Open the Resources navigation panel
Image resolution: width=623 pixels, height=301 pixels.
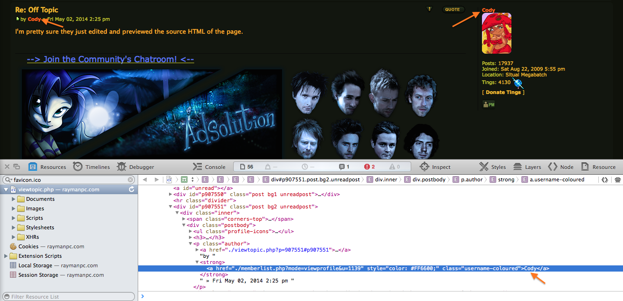47,167
